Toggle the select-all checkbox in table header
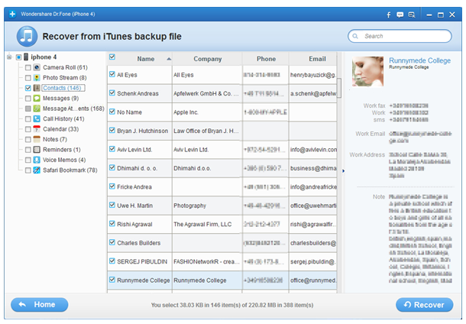The image size is (466, 324). pyautogui.click(x=112, y=57)
